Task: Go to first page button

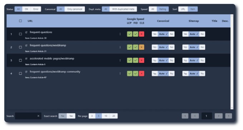Action: pyautogui.click(x=185, y=116)
